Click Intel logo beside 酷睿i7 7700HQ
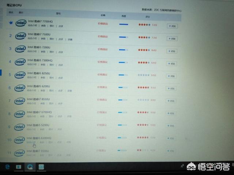234x175 pixels. point(21,23)
